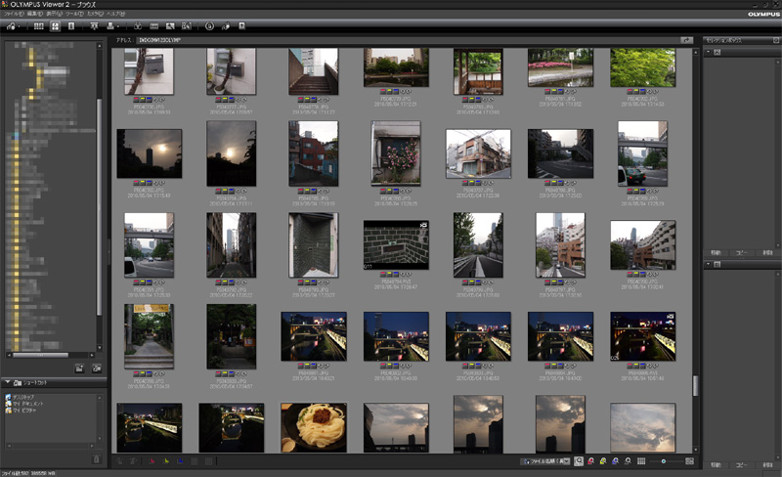Toggle red tag under green maple tree thumbnail
This screenshot has width=782, height=477.
click(x=630, y=92)
